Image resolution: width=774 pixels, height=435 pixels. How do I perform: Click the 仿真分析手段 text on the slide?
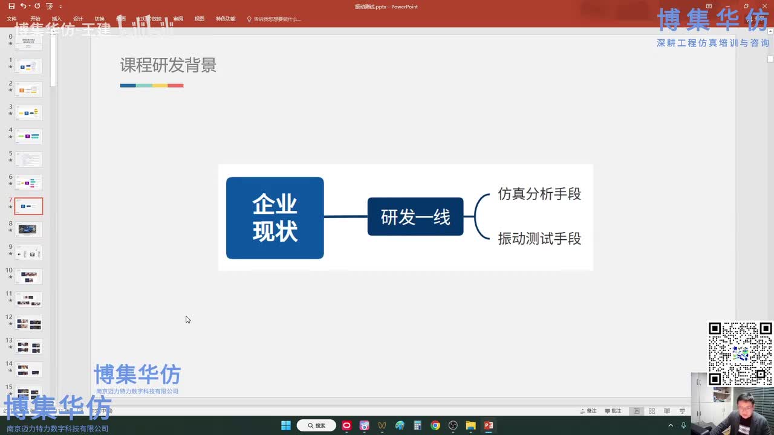coord(539,194)
